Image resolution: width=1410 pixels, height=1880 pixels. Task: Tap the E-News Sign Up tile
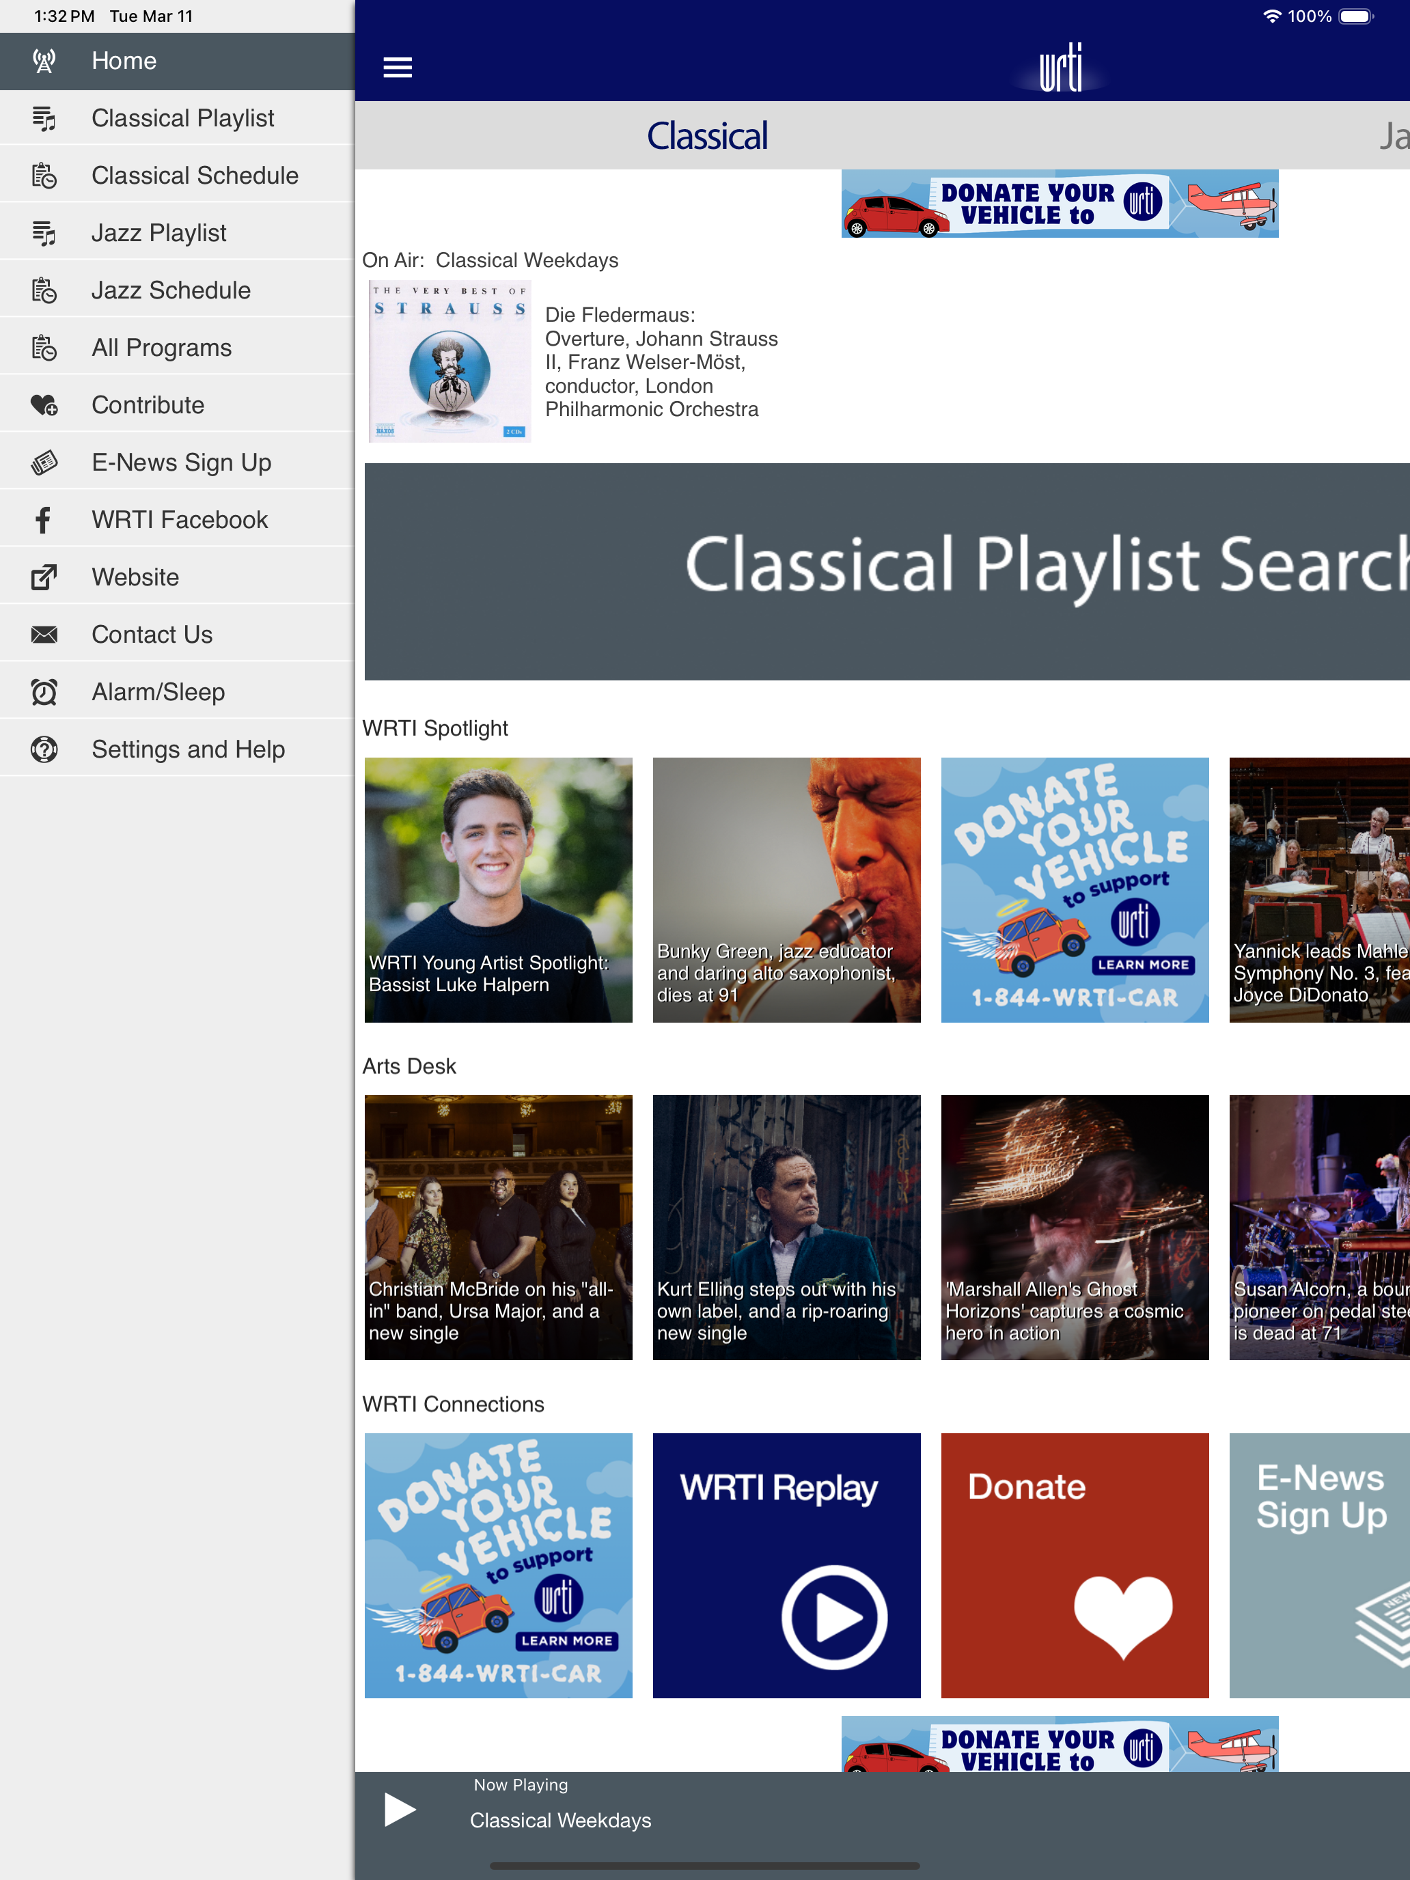(x=1319, y=1566)
